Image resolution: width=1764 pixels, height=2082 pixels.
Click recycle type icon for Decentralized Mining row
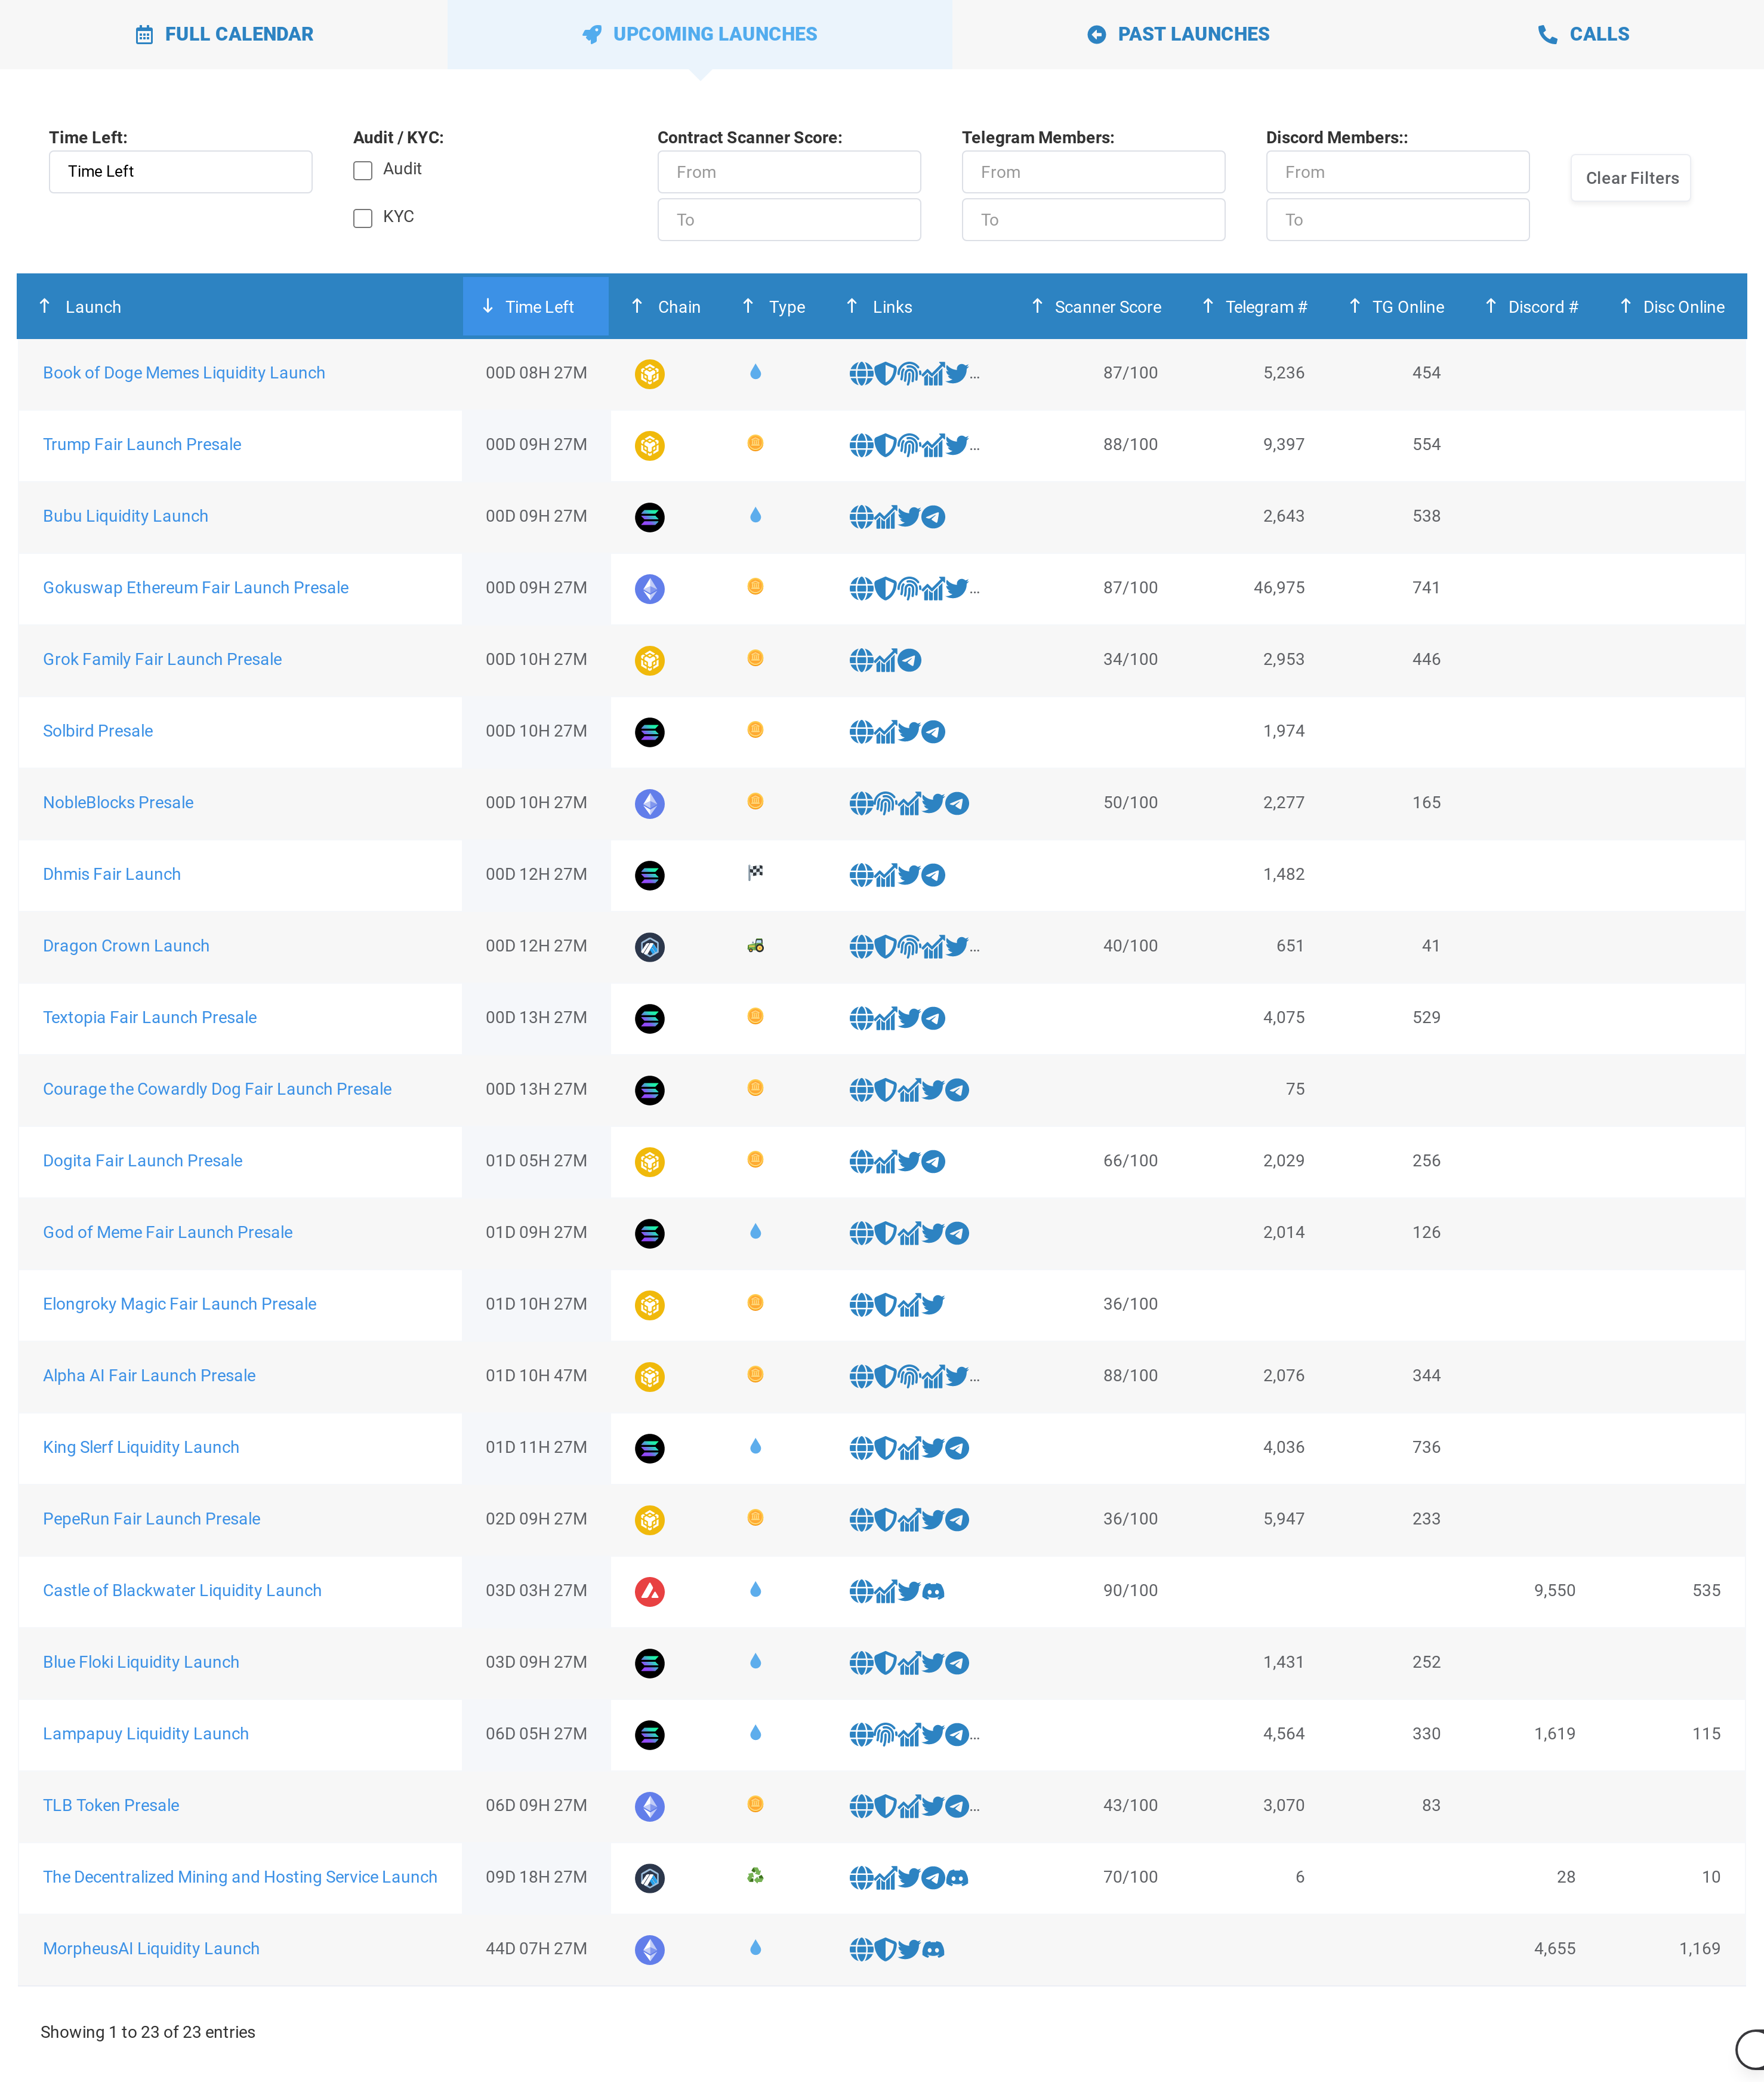(x=756, y=1876)
